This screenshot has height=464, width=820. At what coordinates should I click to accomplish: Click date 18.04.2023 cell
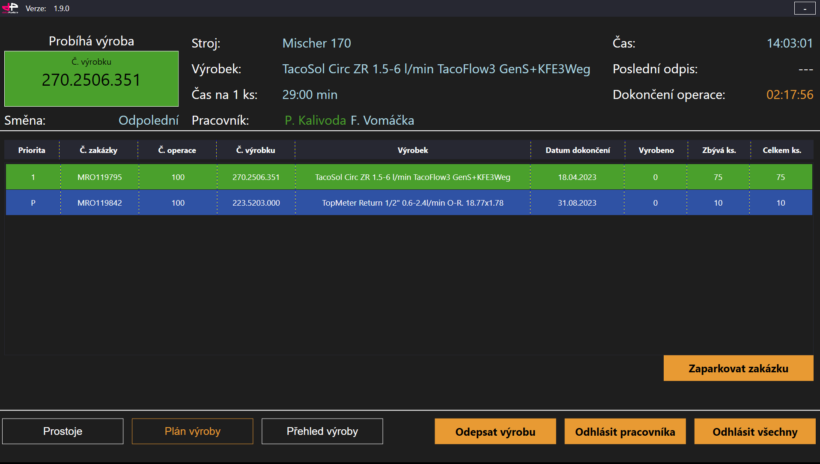tap(577, 177)
